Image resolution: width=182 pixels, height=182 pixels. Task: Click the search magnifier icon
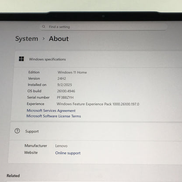point(44,27)
